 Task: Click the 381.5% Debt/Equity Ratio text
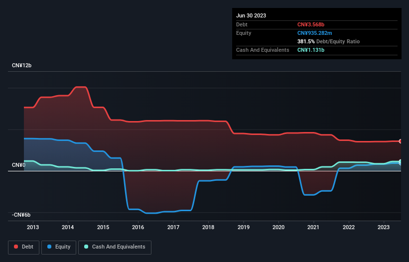[x=328, y=41]
